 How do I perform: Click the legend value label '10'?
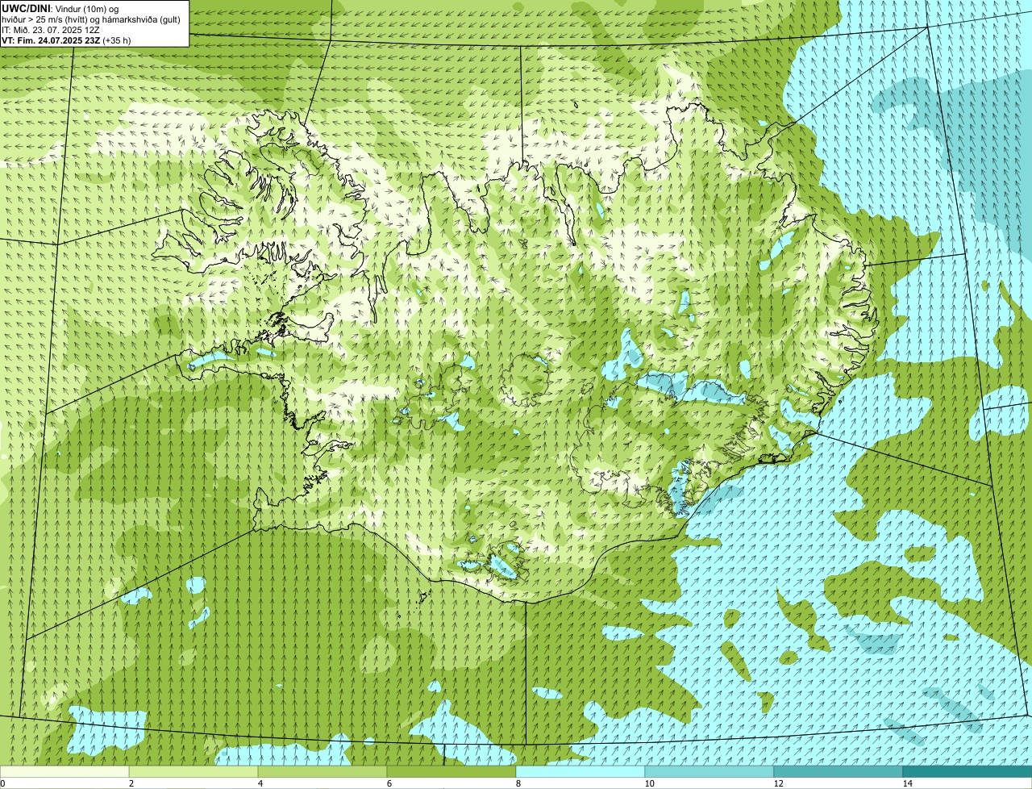tap(649, 783)
